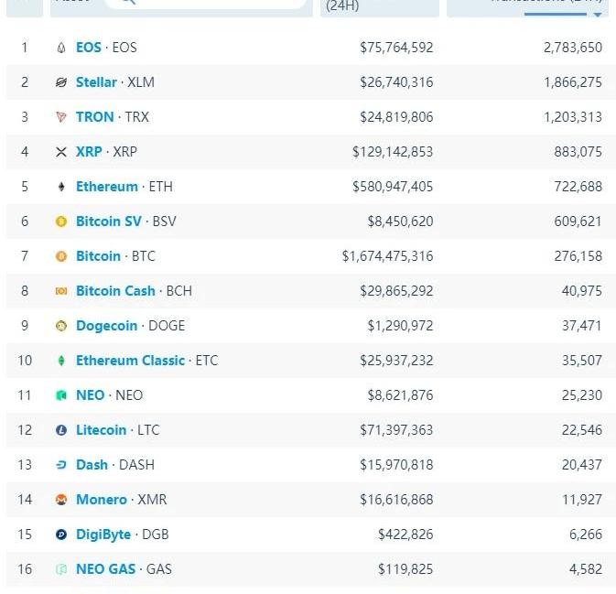Click the Dogecoin coin icon
This screenshot has width=616, height=594.
pyautogui.click(x=61, y=326)
